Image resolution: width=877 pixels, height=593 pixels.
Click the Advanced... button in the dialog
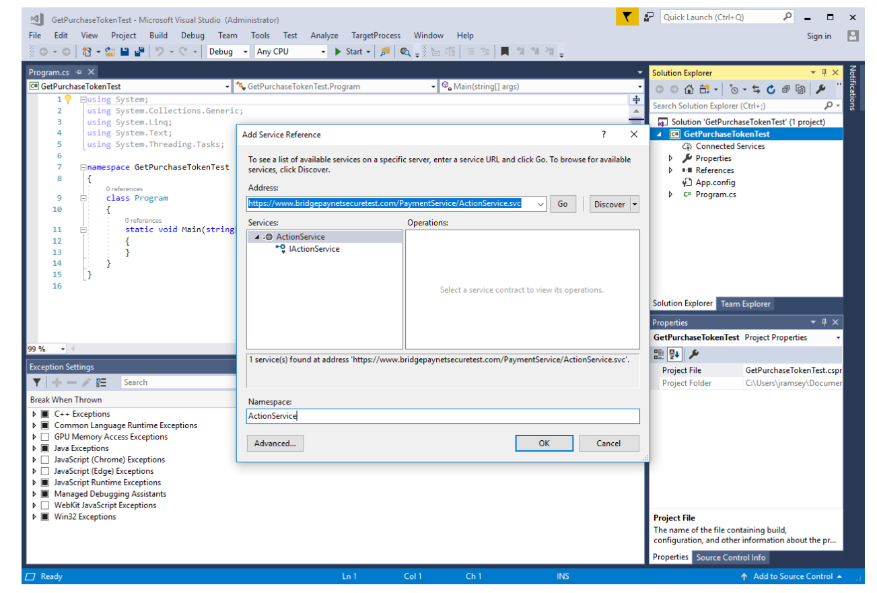pos(275,444)
